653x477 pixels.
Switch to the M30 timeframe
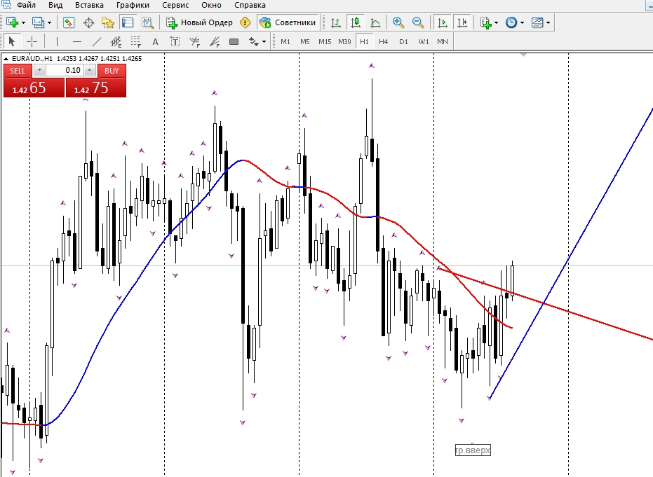coord(344,41)
